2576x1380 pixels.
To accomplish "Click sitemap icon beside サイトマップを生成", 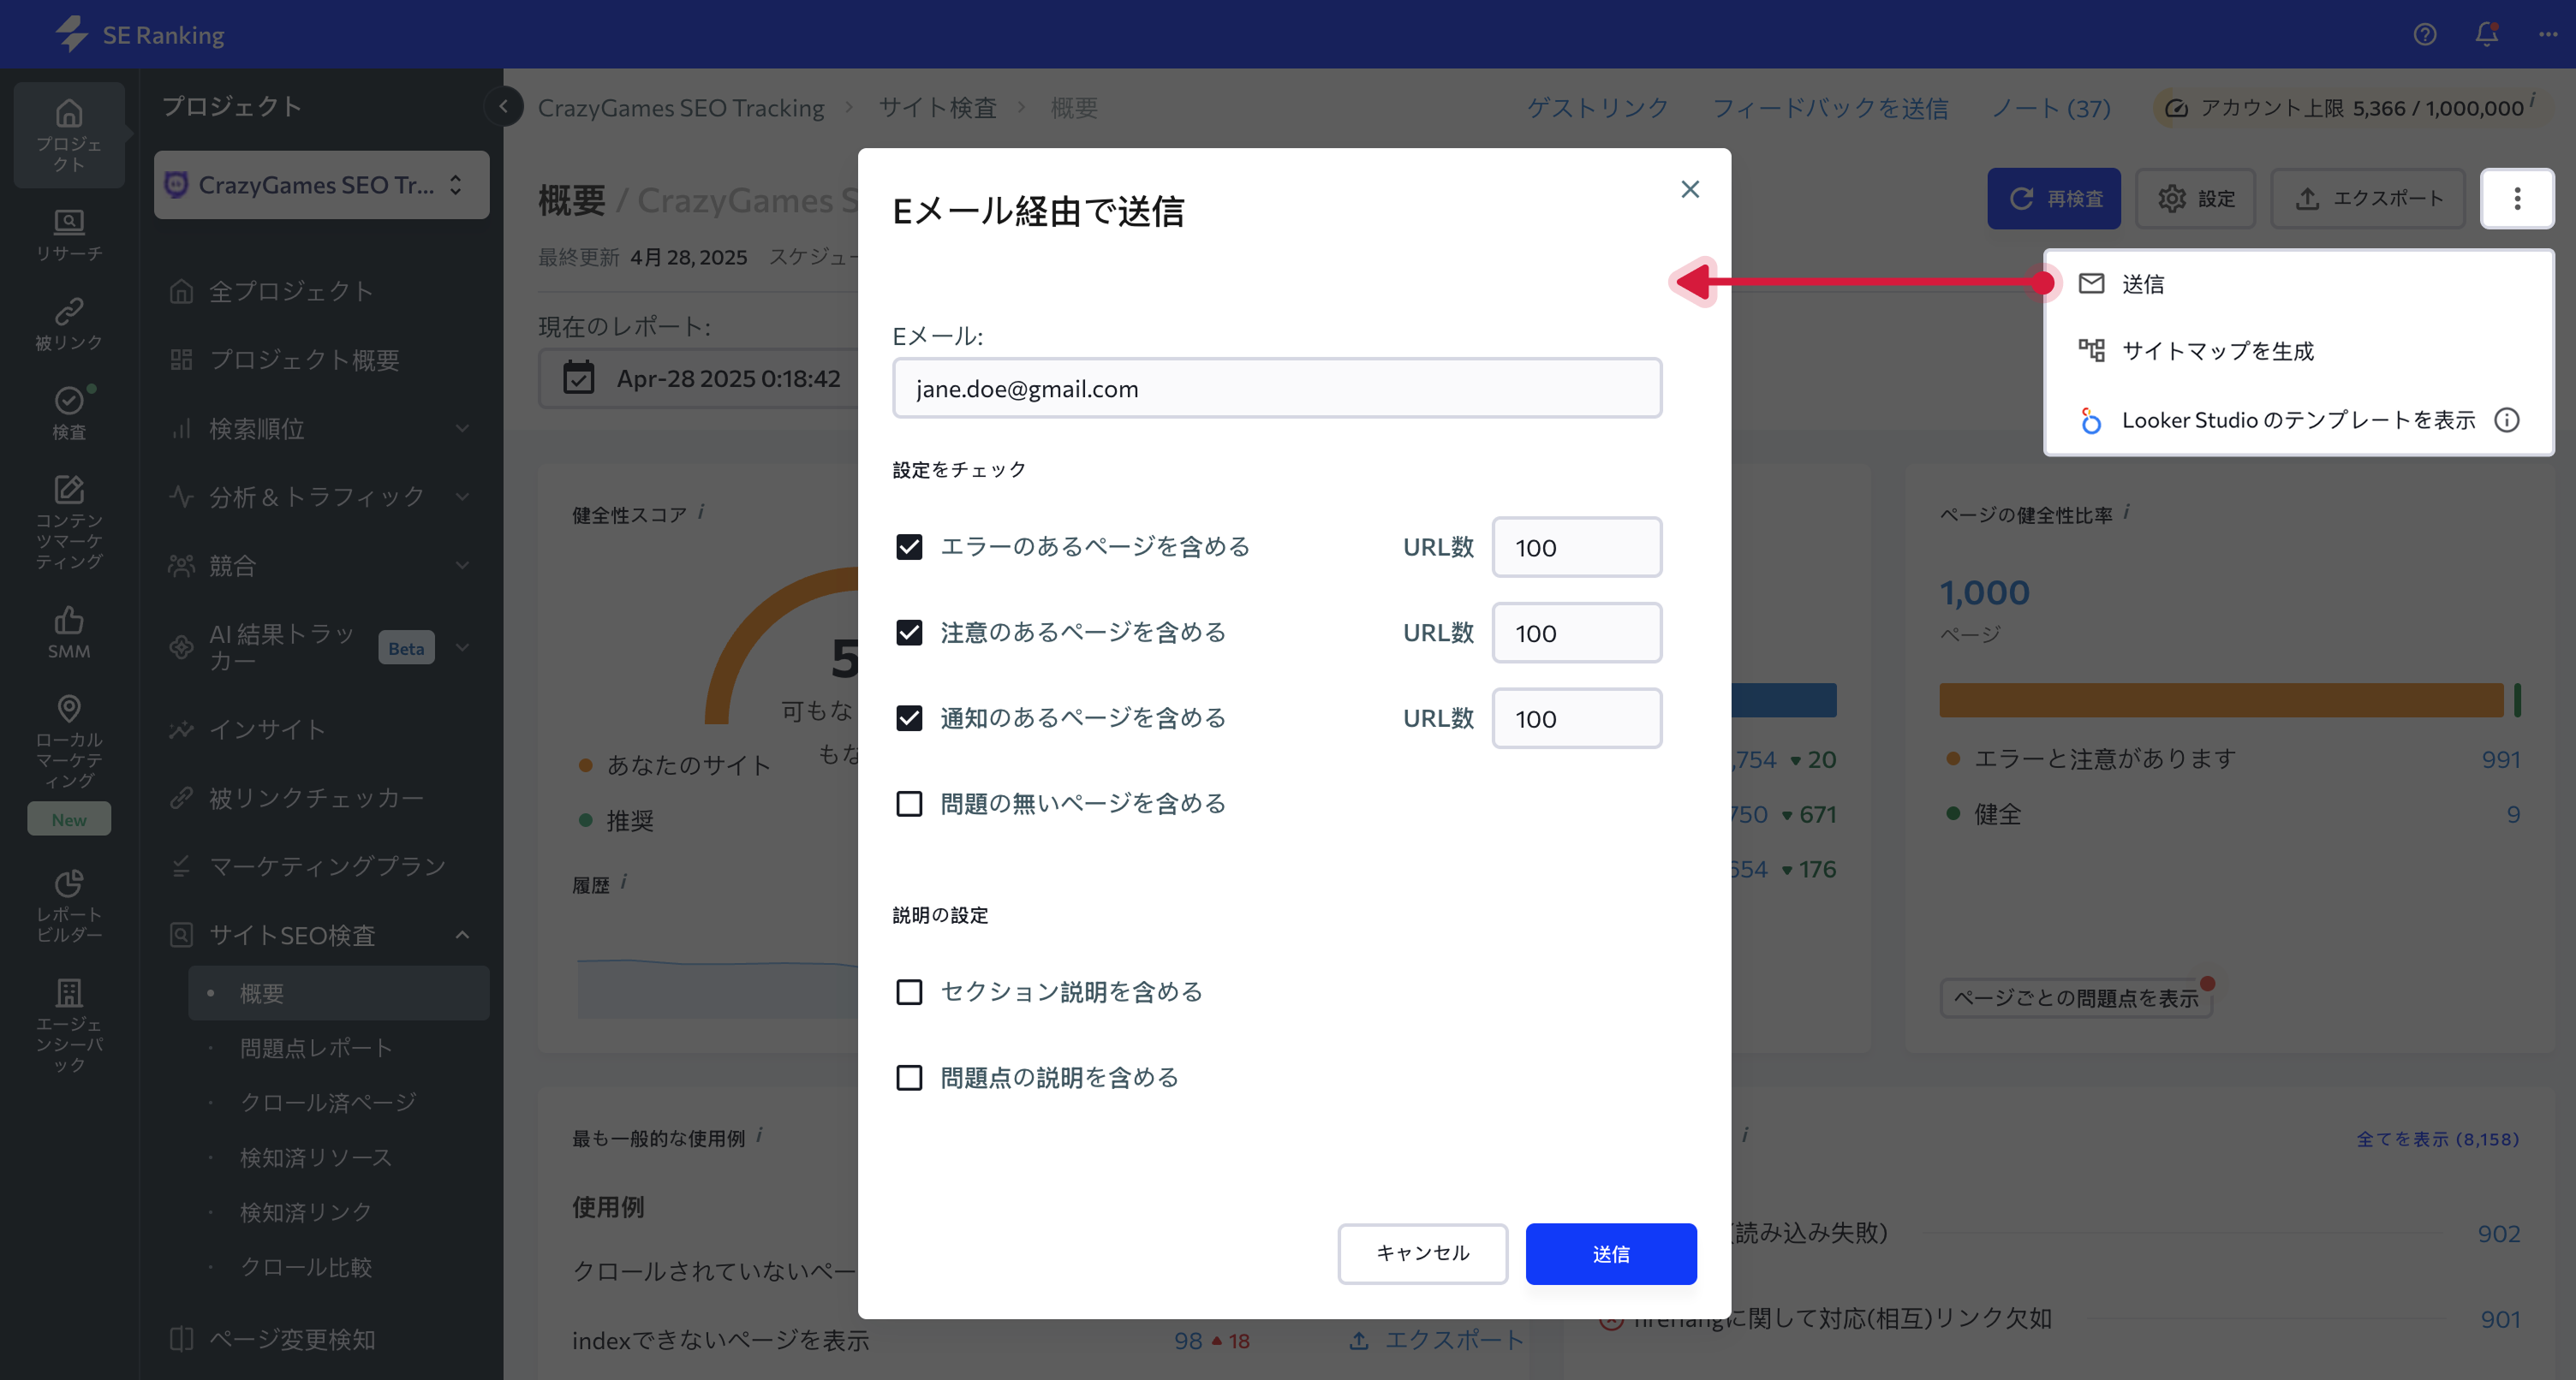I will [2091, 350].
